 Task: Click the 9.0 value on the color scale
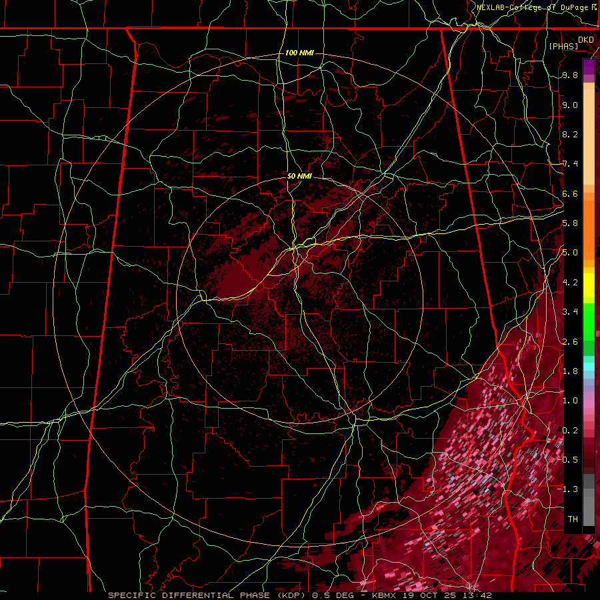tap(570, 105)
